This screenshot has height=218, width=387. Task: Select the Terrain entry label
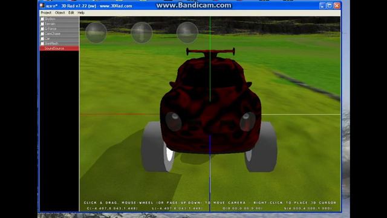point(50,24)
